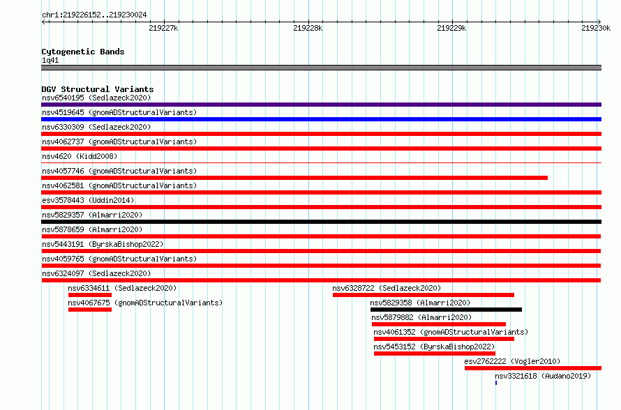This screenshot has width=621, height=410.
Task: Click the nsv3321618 (Audano2019) label
Action: [x=543, y=376]
